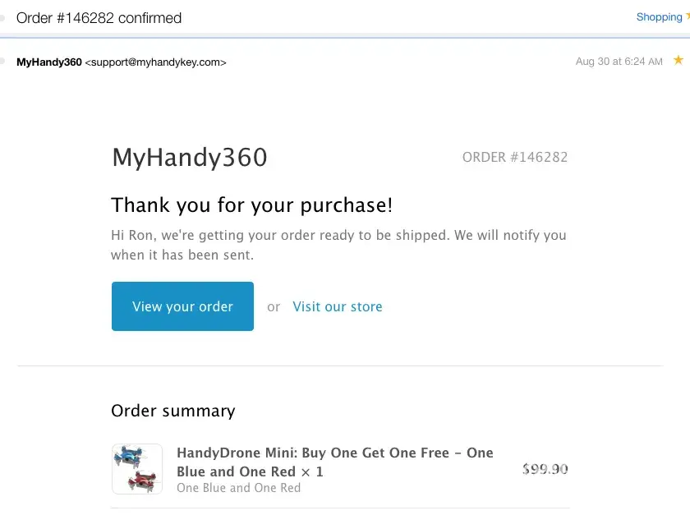Click the ORDER #146282 number in the email body
This screenshot has height=515, width=690.
tap(515, 157)
